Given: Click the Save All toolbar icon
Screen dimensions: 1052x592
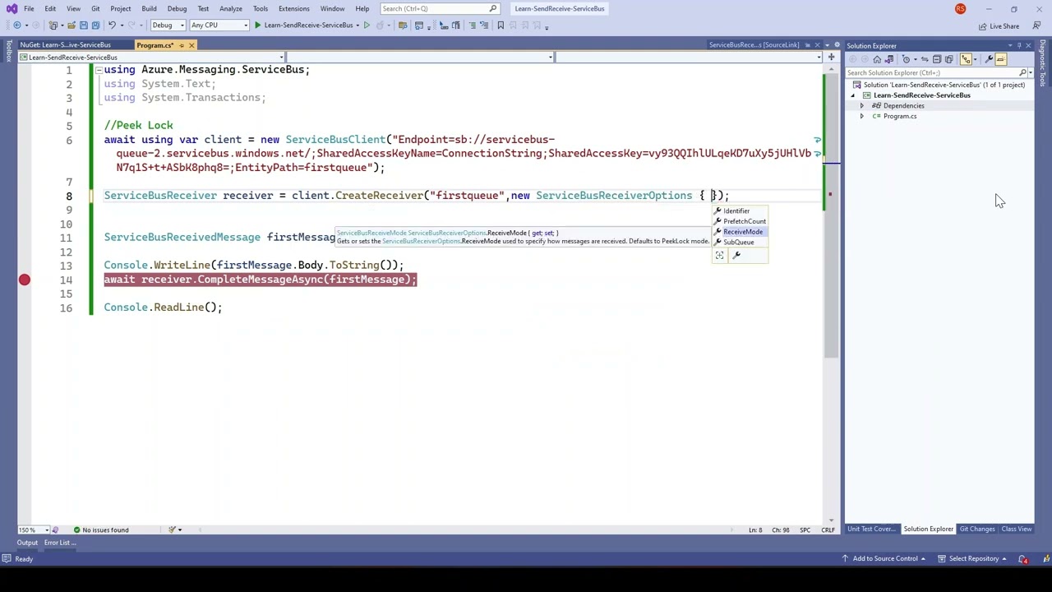Looking at the screenshot, I should [95, 25].
